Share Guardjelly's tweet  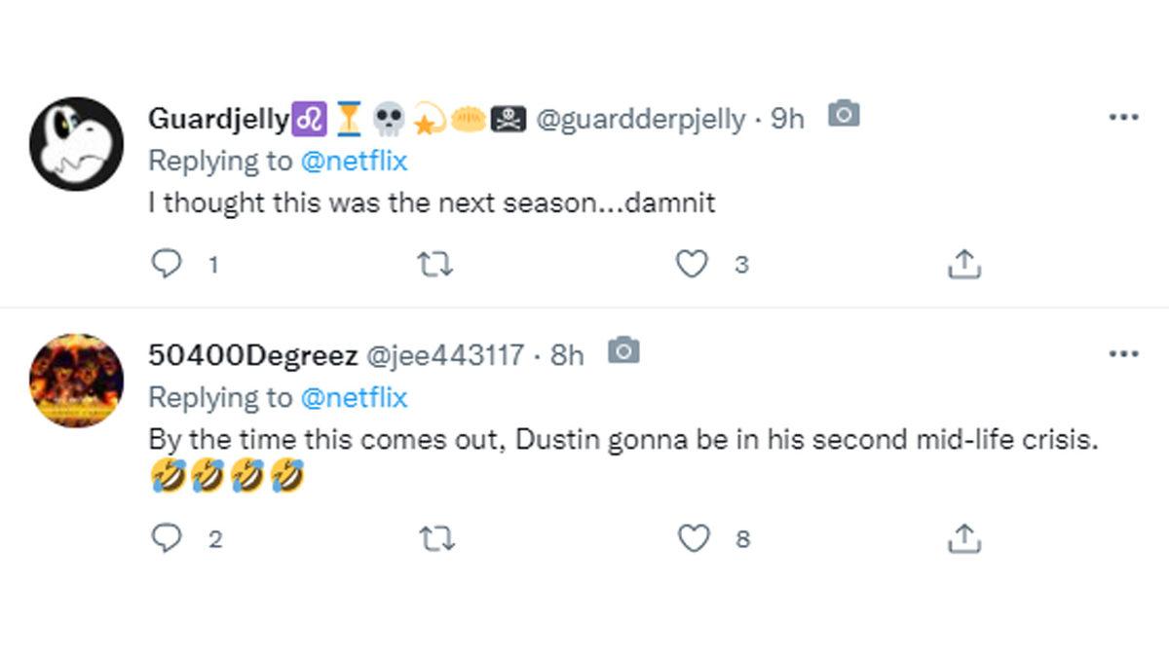pyautogui.click(x=963, y=264)
